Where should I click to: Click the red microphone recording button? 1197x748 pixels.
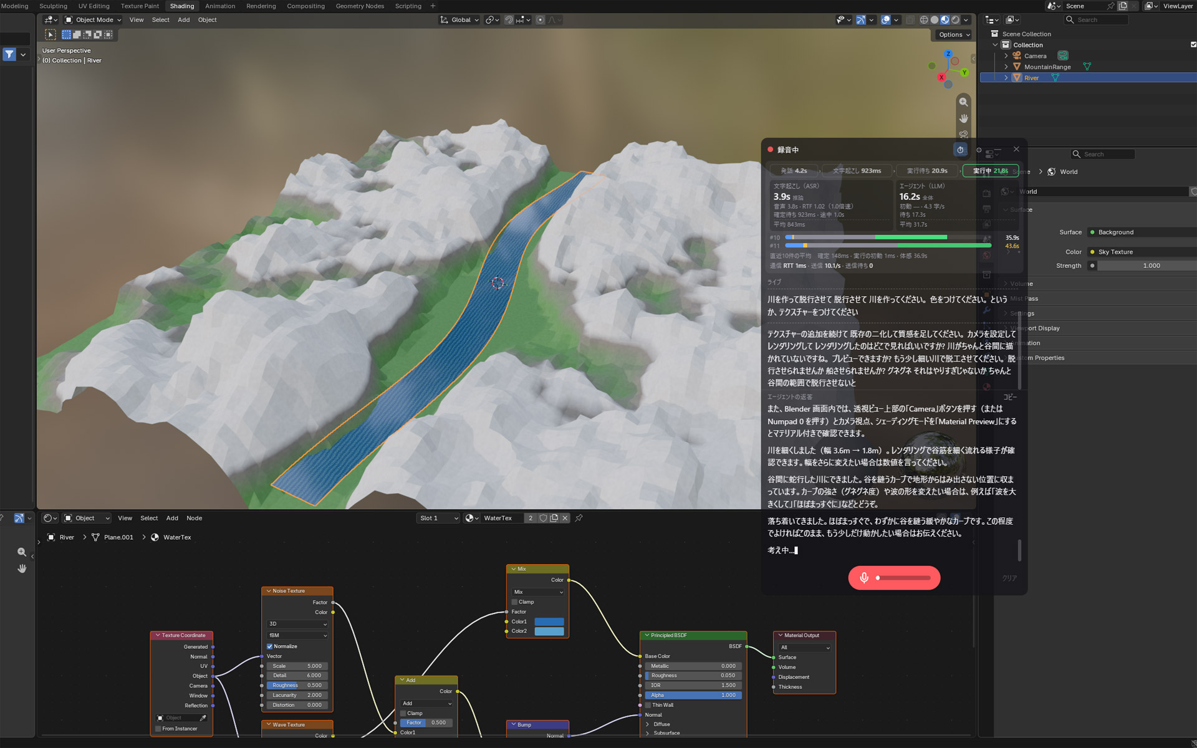894,578
